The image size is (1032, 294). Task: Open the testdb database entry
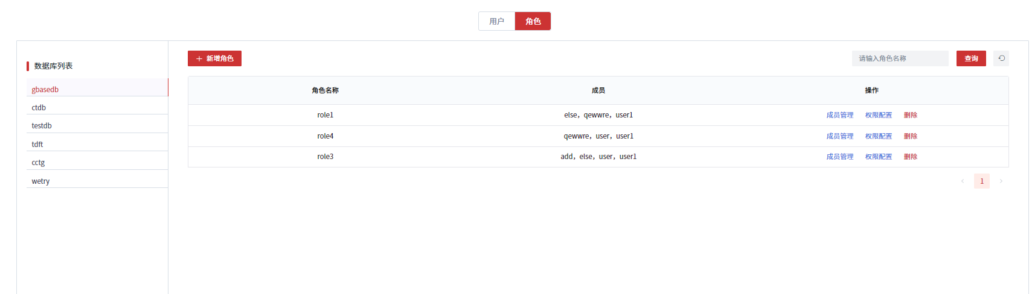pos(42,126)
